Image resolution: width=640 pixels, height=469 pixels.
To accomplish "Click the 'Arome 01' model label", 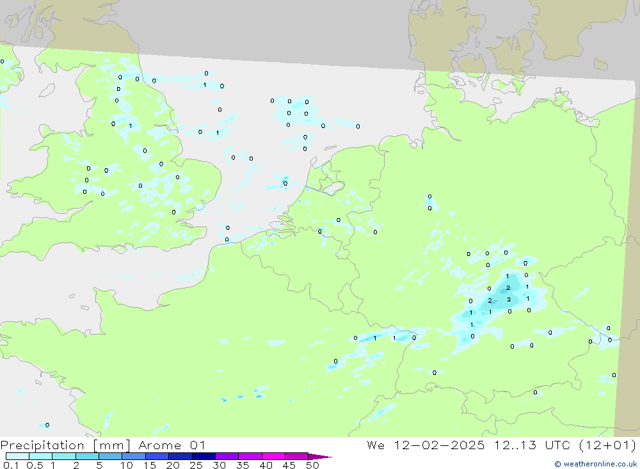I will 172,445.
